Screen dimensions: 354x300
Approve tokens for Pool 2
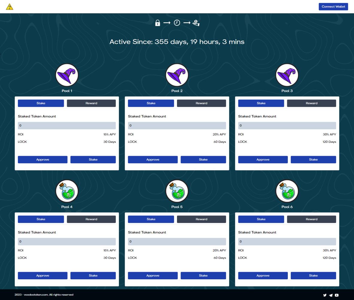[152, 160]
